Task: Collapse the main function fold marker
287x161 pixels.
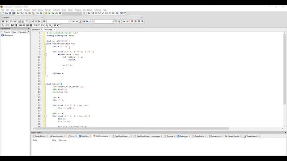Action: (x=46, y=84)
